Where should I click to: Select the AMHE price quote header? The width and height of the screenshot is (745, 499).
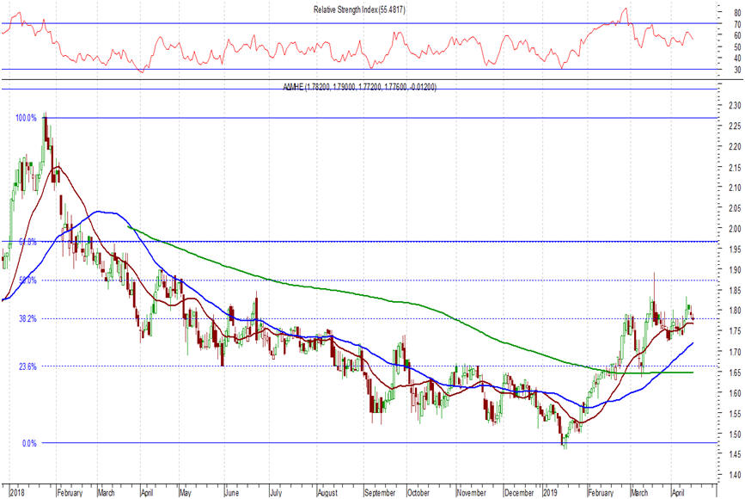[359, 87]
